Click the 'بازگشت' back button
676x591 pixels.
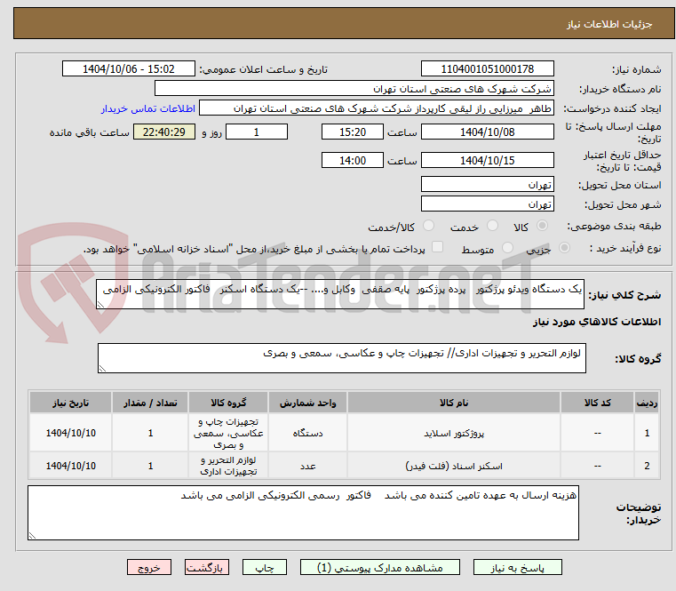(x=207, y=567)
